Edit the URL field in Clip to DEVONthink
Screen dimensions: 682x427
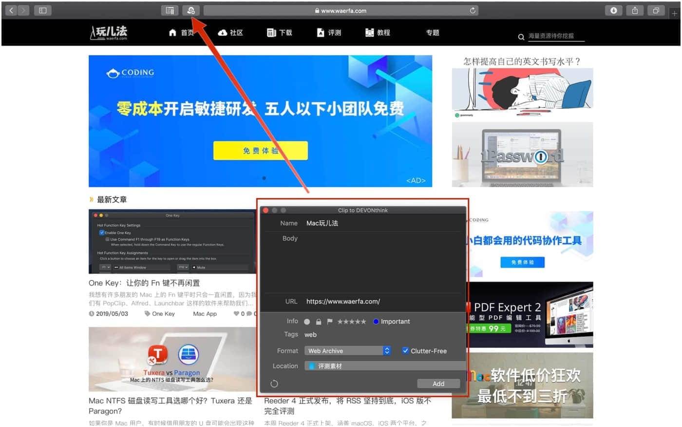(382, 301)
